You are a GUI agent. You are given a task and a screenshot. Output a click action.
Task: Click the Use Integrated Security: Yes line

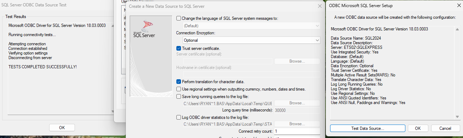[354, 52]
